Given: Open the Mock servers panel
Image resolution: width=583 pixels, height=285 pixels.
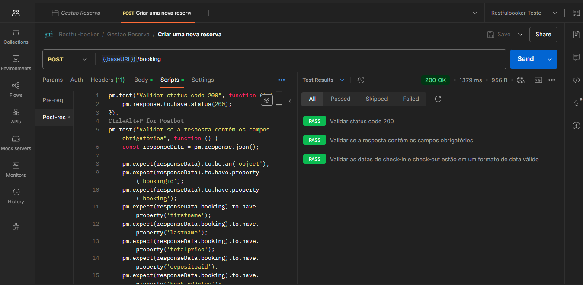Looking at the screenshot, I should pos(16,143).
